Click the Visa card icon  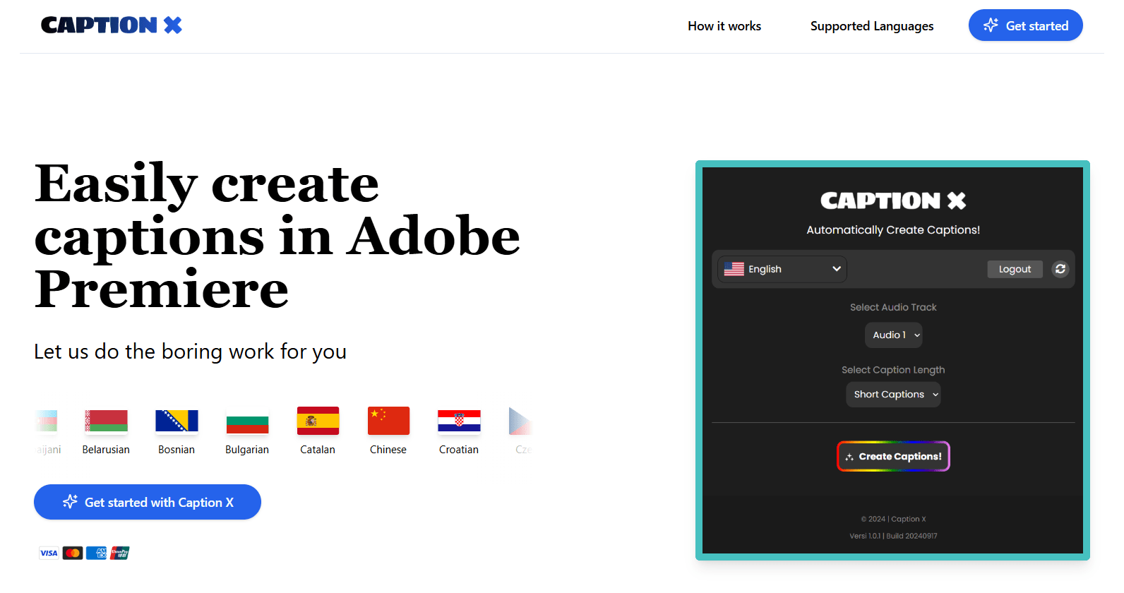click(x=49, y=553)
